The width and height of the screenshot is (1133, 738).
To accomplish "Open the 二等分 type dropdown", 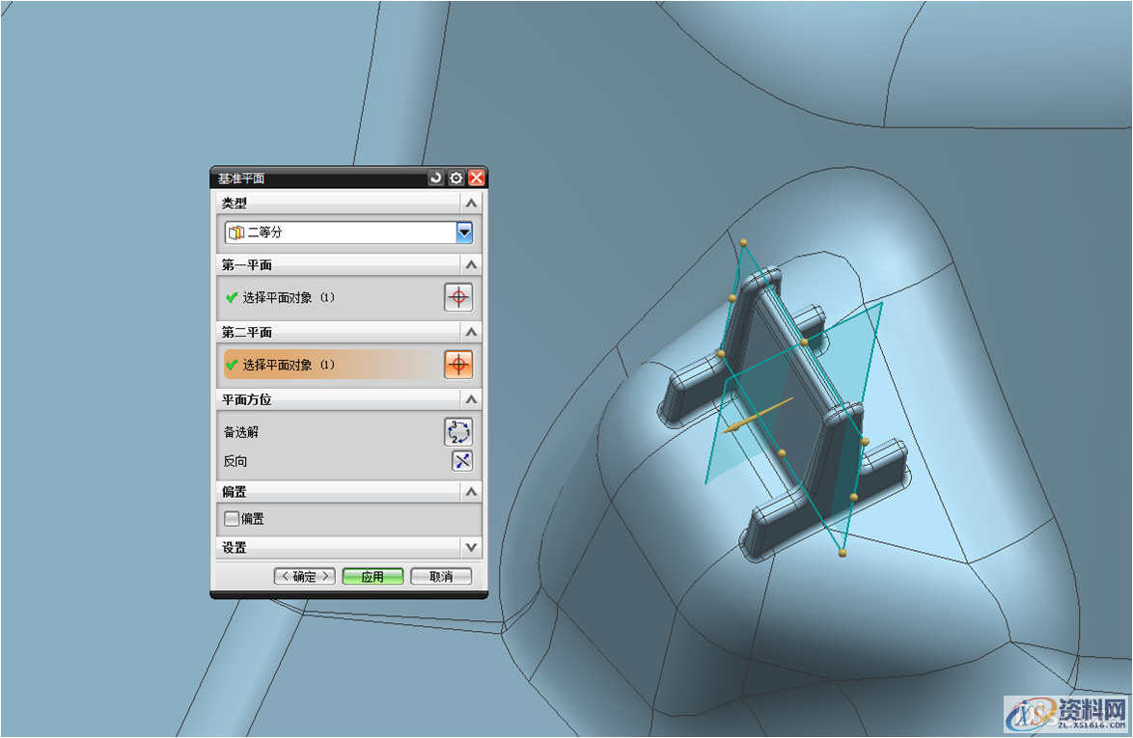I will click(x=464, y=232).
